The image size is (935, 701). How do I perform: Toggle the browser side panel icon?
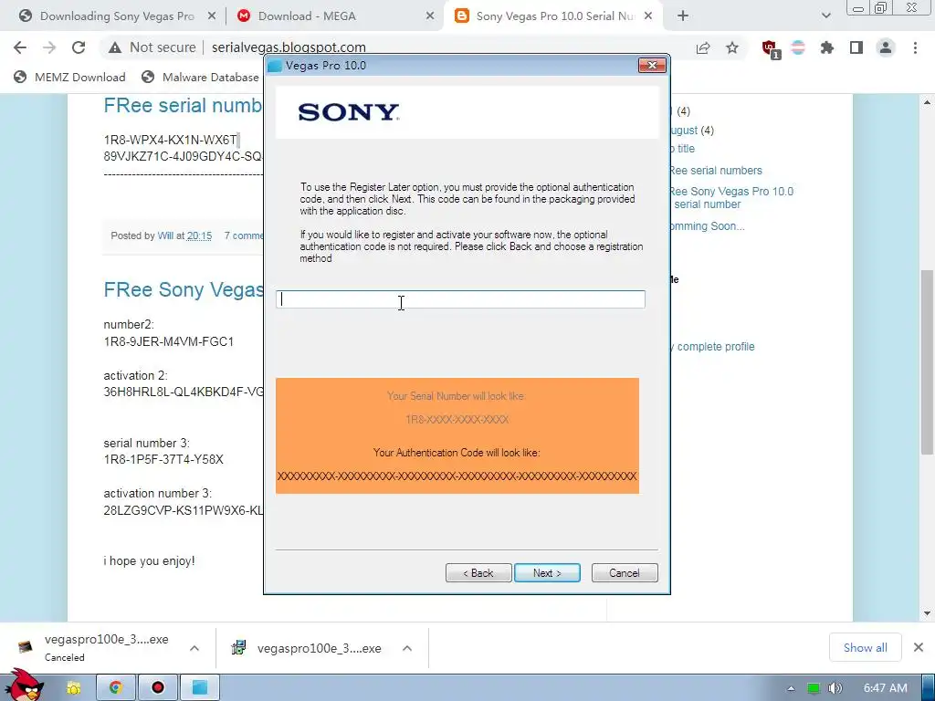click(856, 47)
